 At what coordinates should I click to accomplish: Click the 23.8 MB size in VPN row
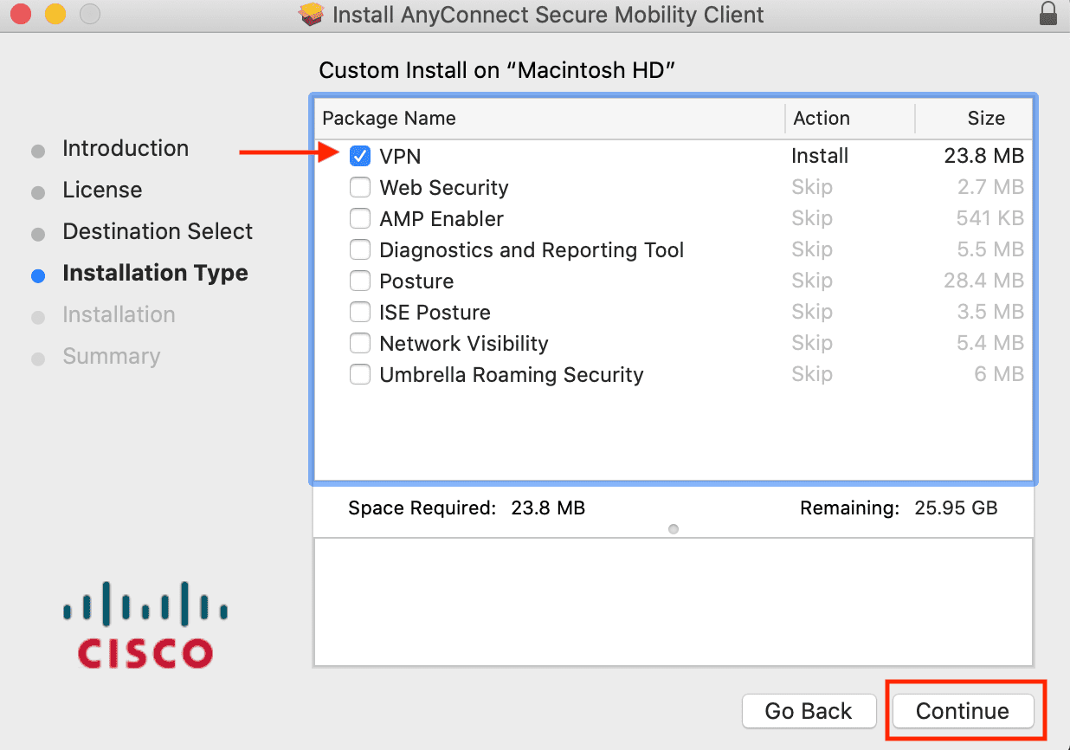(x=984, y=156)
